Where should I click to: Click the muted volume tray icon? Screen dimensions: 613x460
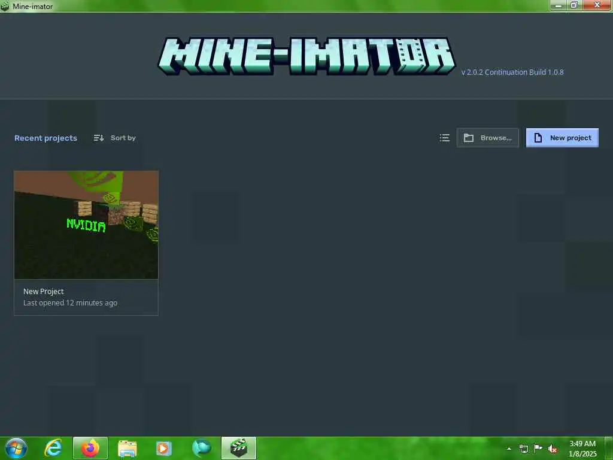tap(553, 449)
